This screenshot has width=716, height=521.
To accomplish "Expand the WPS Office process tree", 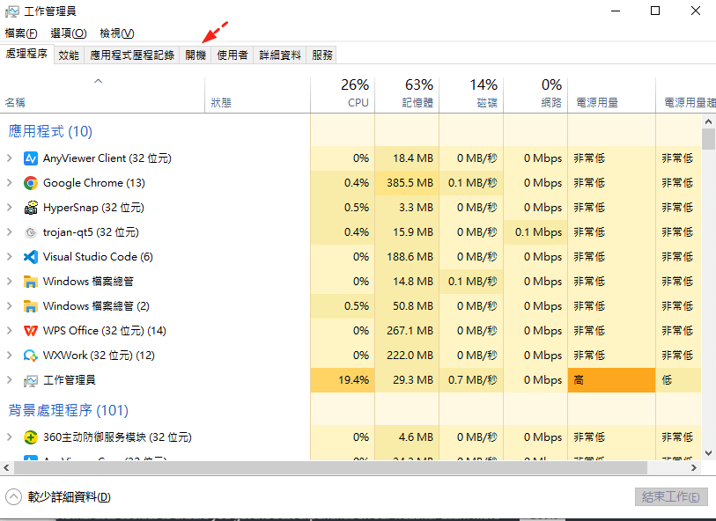I will click(x=10, y=331).
